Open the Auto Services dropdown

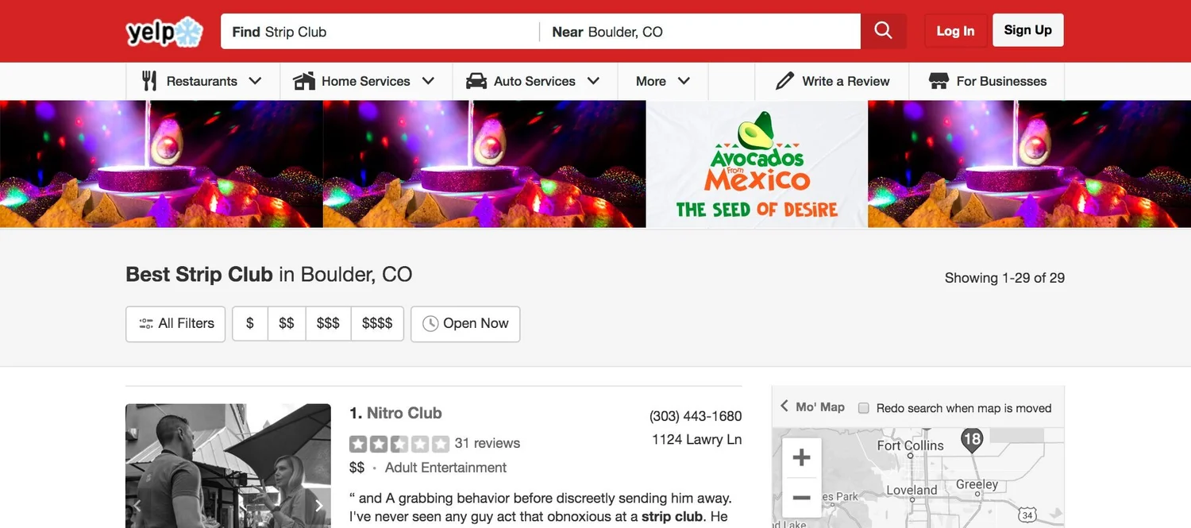point(535,81)
